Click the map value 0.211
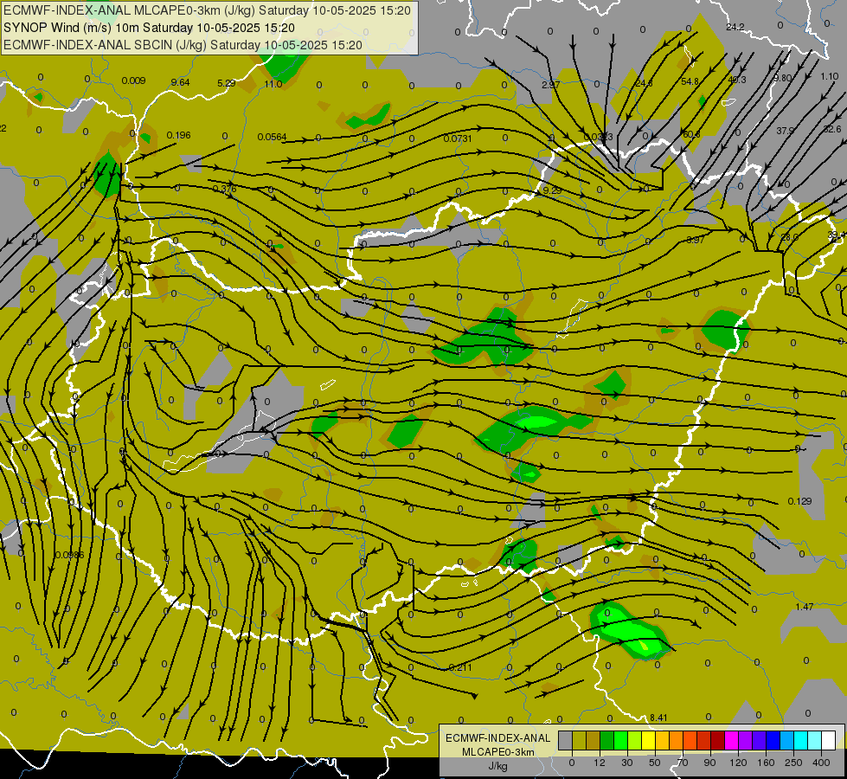This screenshot has height=779, width=847. (460, 667)
